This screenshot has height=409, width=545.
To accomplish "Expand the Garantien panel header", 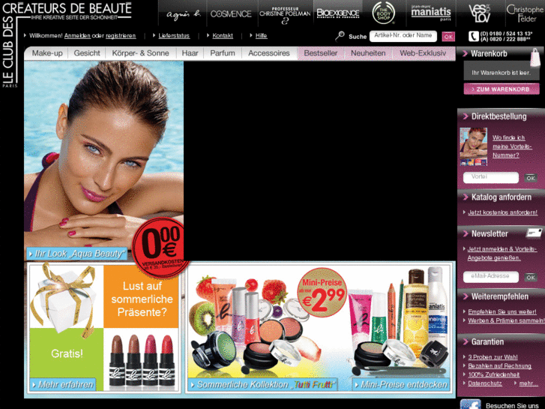I will (x=501, y=341).
